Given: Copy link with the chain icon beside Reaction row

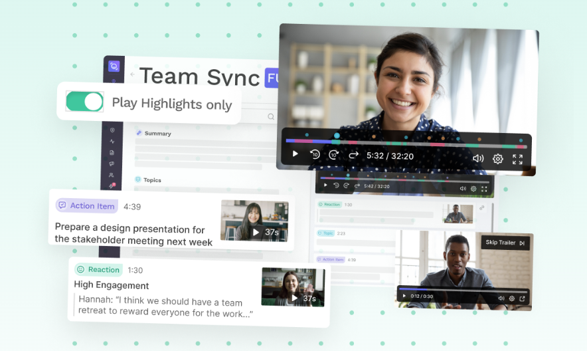Looking at the screenshot, I should coord(482,207).
